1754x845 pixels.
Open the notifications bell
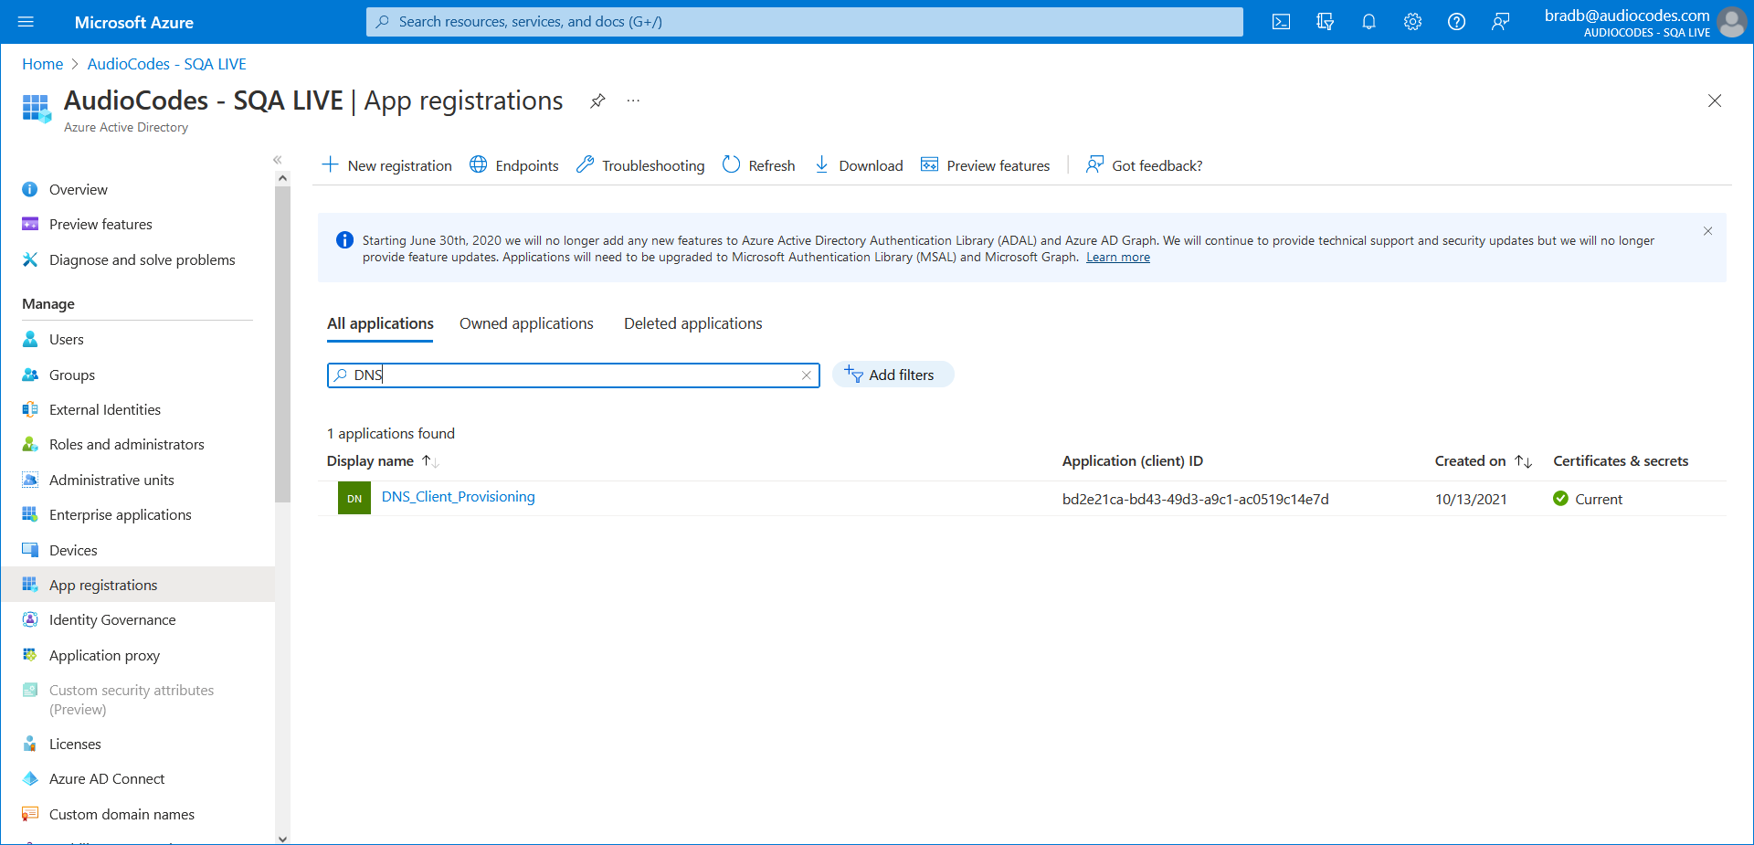(1368, 22)
